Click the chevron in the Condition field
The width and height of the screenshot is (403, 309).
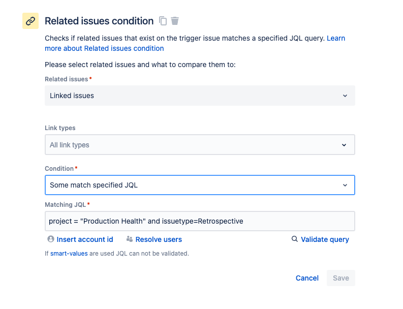click(345, 185)
